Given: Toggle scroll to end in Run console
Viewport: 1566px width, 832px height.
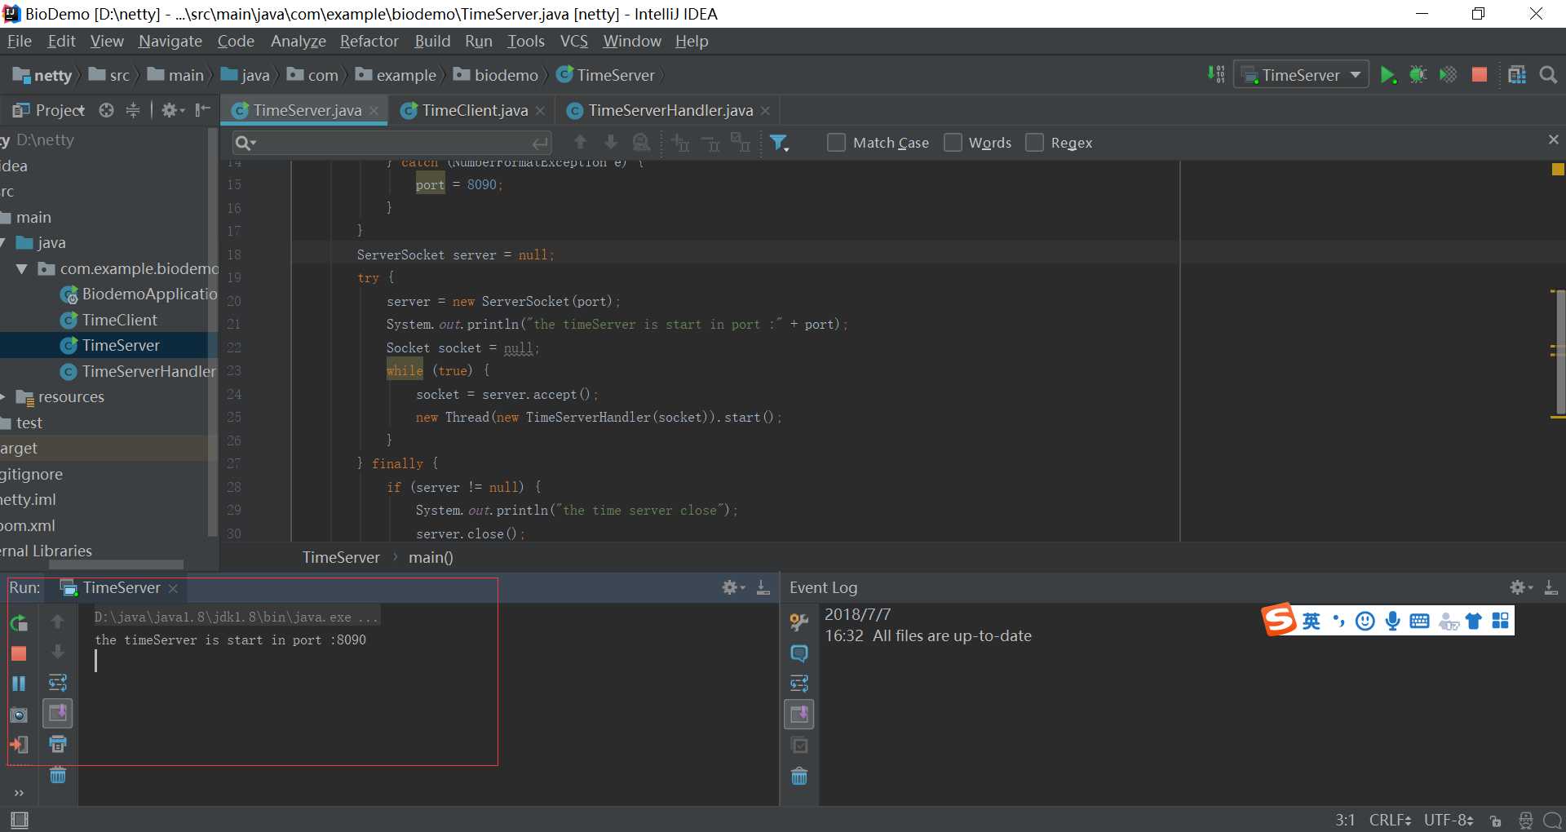Looking at the screenshot, I should [x=58, y=714].
